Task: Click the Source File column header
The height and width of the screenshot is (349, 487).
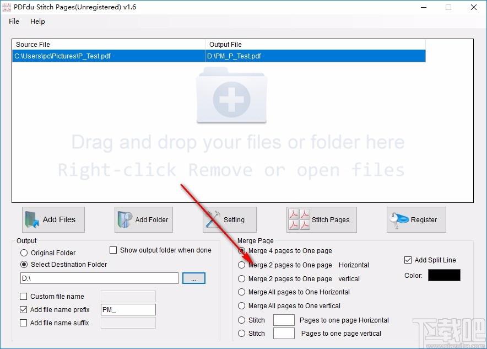Action: pos(109,45)
